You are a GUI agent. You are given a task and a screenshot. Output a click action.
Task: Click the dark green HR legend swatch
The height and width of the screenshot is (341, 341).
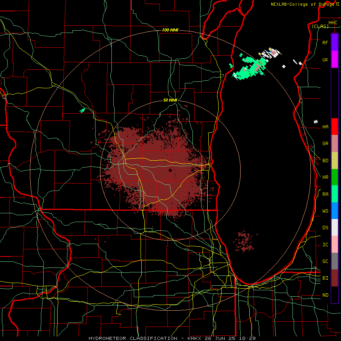[335, 177]
